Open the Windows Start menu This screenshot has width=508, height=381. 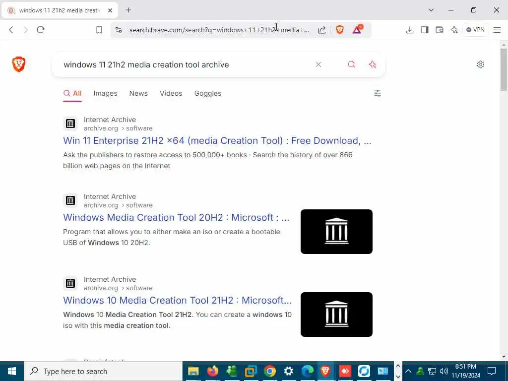pyautogui.click(x=12, y=371)
